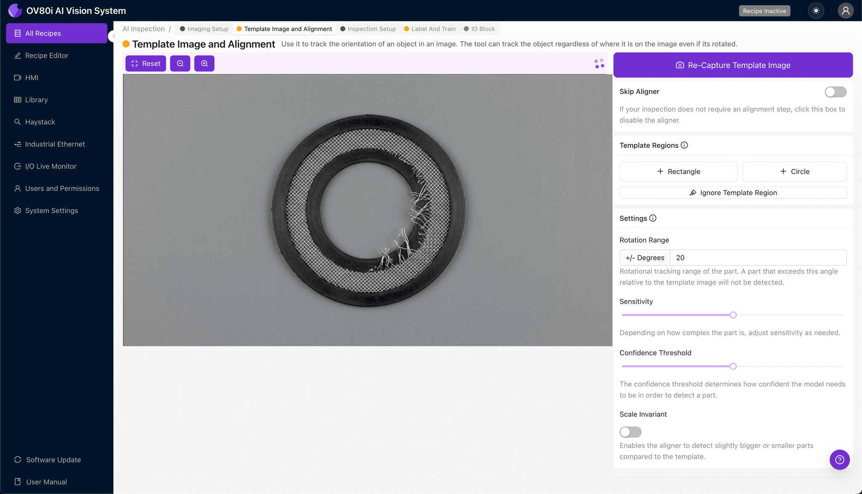Click the Sensitivity slider handle
Viewport: 862px width, 494px height.
(x=733, y=315)
